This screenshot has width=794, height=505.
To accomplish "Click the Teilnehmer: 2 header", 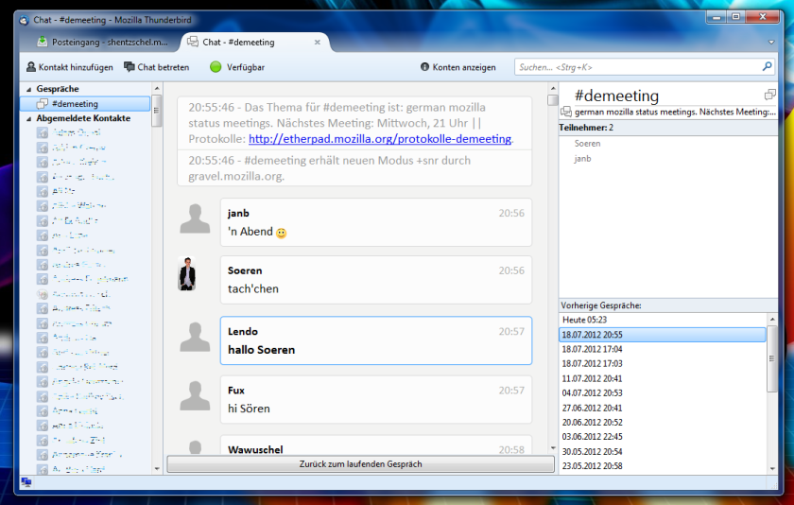I will 668,128.
